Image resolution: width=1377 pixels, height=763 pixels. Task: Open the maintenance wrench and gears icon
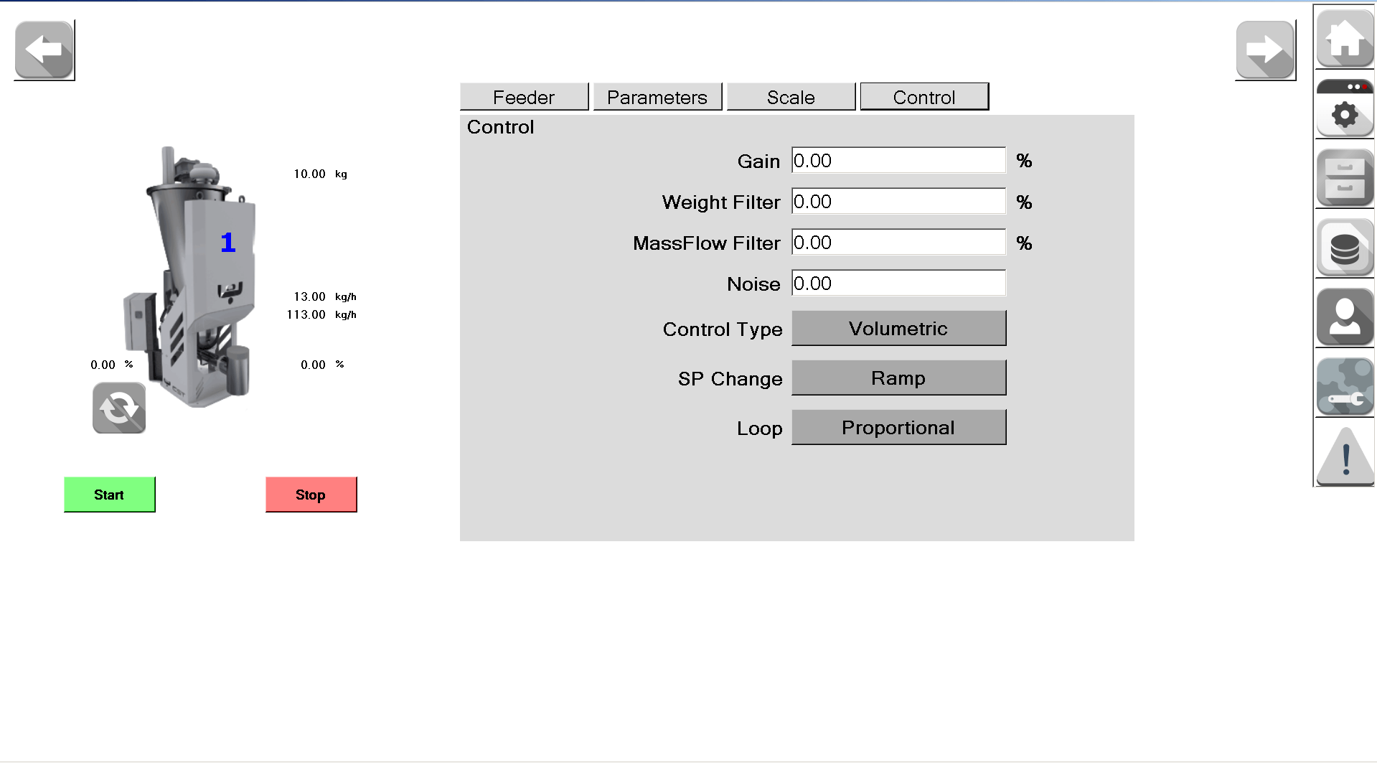pos(1345,387)
